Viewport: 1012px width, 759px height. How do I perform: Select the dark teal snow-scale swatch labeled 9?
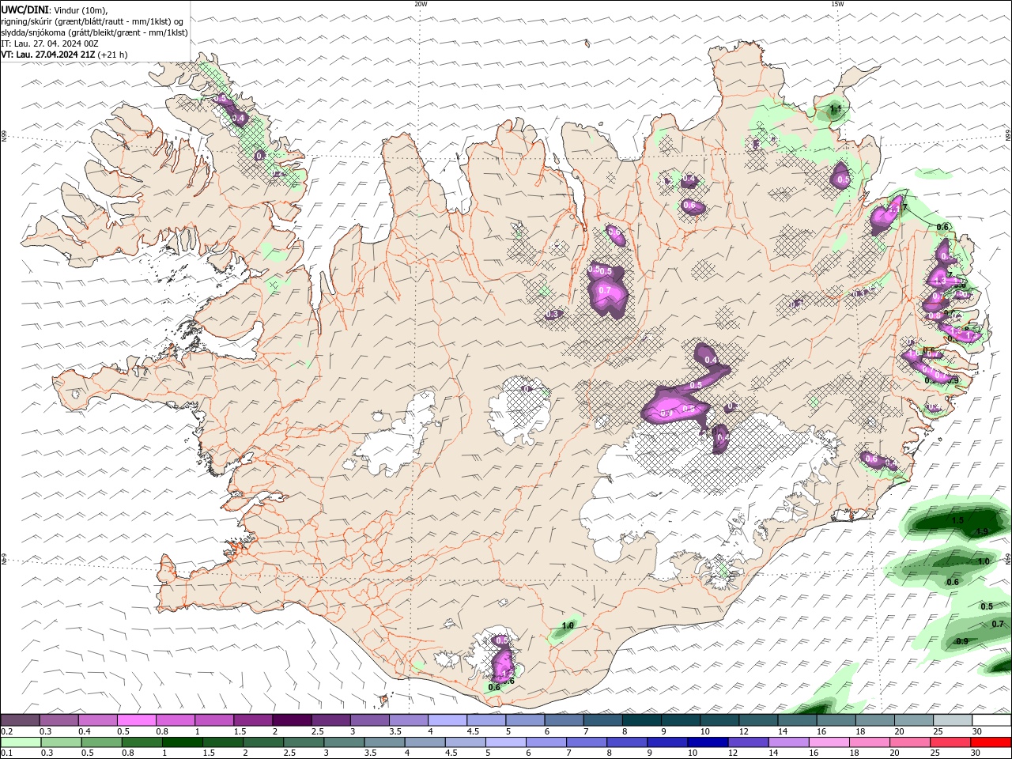click(x=681, y=720)
